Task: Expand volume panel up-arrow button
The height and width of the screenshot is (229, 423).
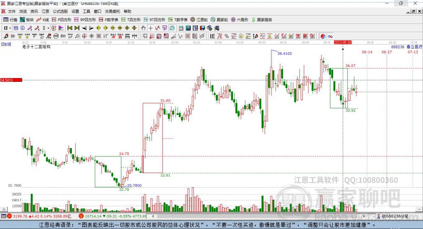Action: [x=4, y=209]
